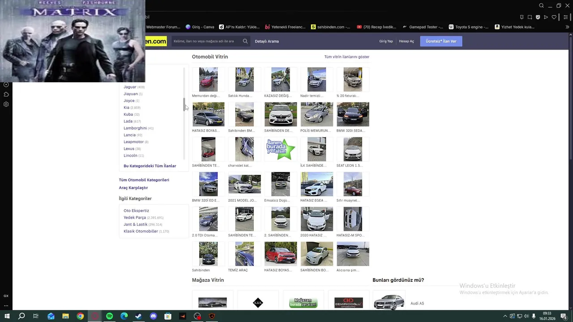Open the HATASIZ EGEA listing thumbnail
Viewport: 573px width, 322px height.
tap(316, 184)
